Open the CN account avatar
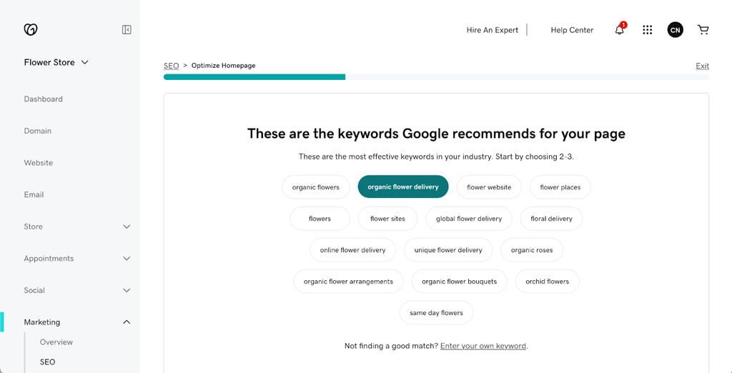 pyautogui.click(x=675, y=30)
